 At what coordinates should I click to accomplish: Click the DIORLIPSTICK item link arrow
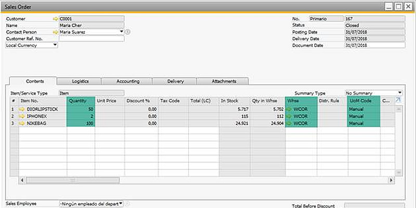pos(22,110)
